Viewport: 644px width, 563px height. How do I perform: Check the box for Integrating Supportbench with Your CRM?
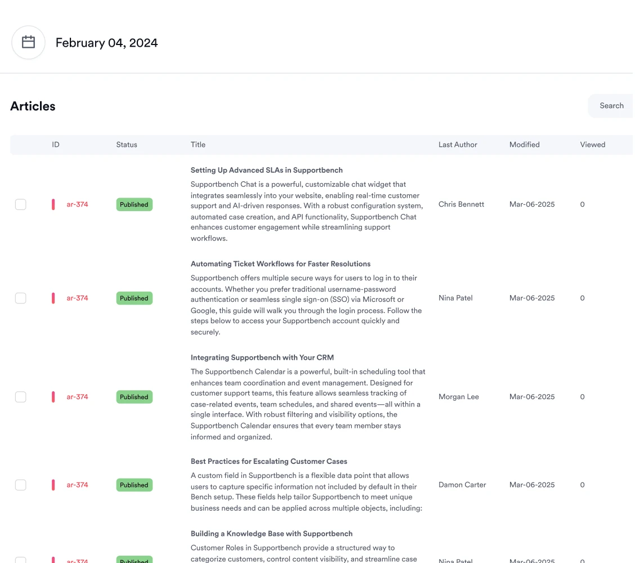tap(21, 397)
